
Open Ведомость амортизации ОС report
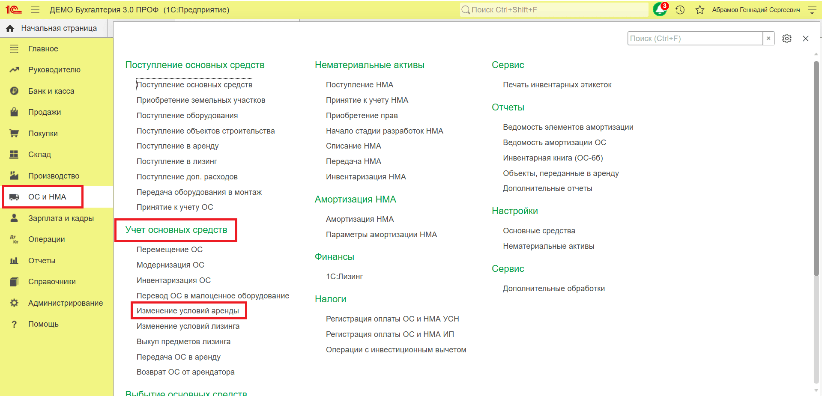[554, 143]
